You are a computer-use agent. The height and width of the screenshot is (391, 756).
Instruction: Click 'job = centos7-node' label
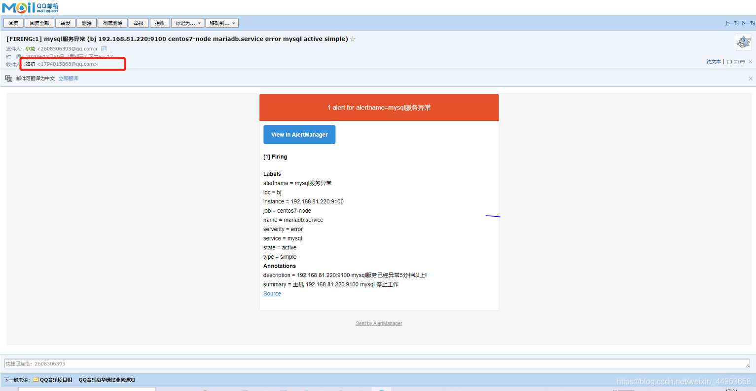pos(287,211)
